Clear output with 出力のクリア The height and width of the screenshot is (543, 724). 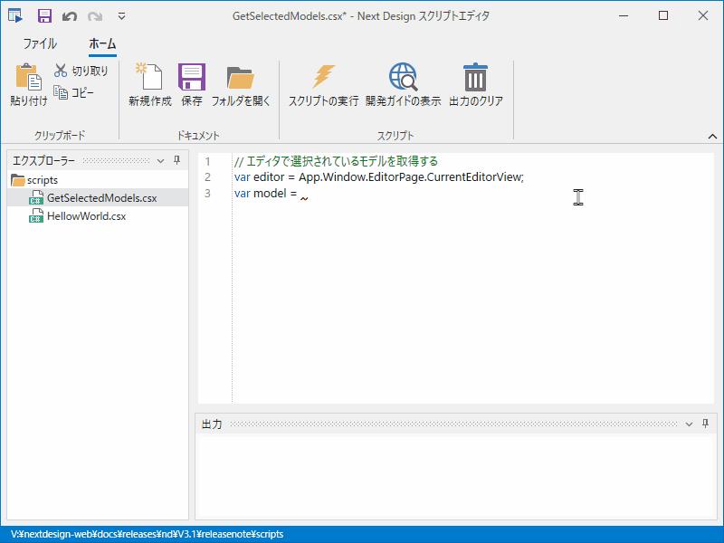tap(476, 85)
